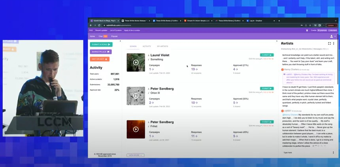View the 10 responses for Orion III
Screen dimensions: 340x167
194,103
